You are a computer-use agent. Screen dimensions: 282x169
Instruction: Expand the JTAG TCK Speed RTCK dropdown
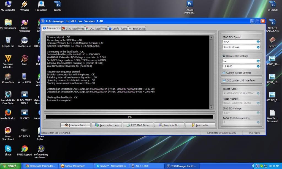click(242, 42)
